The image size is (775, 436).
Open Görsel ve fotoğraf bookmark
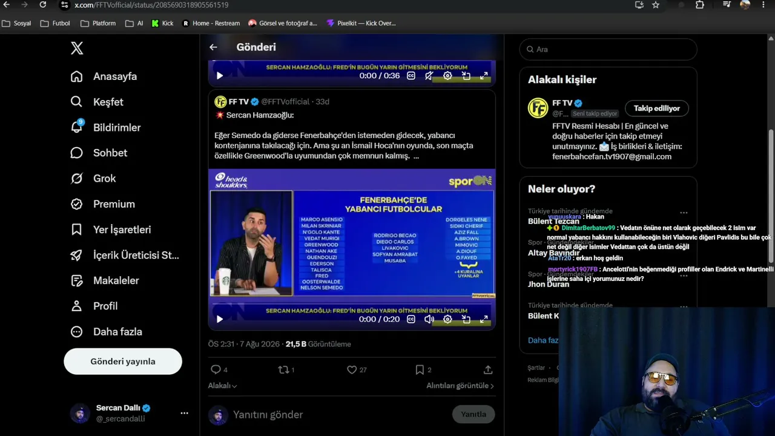pos(283,23)
